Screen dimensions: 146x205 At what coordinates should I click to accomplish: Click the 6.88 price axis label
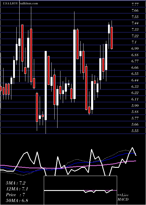(x=135, y=55)
